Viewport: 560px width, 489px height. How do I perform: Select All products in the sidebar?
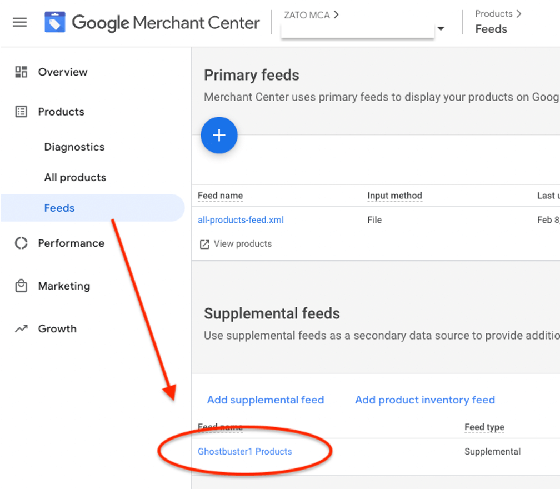[x=75, y=177]
